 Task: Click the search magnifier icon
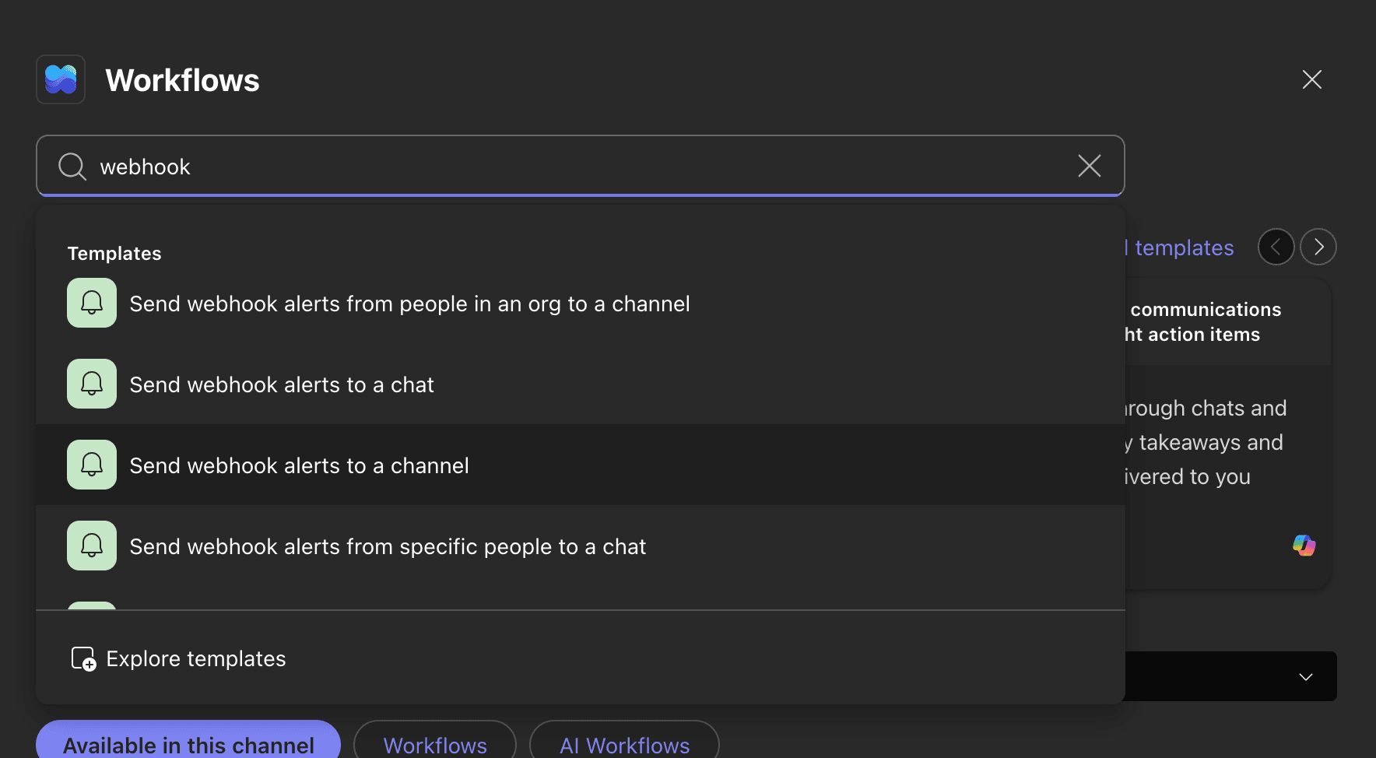pyautogui.click(x=72, y=167)
